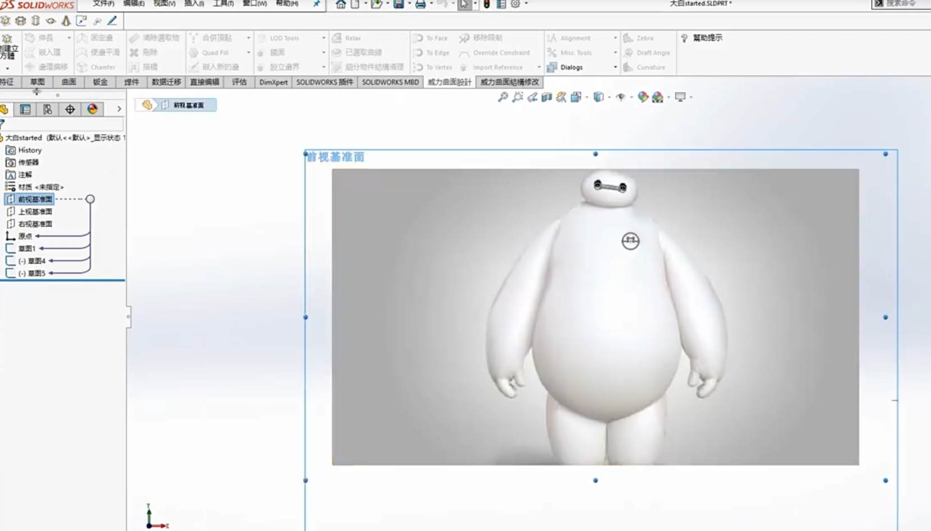The height and width of the screenshot is (531, 931).
Task: Open the DisplayManager color ball tab
Action: click(x=93, y=109)
